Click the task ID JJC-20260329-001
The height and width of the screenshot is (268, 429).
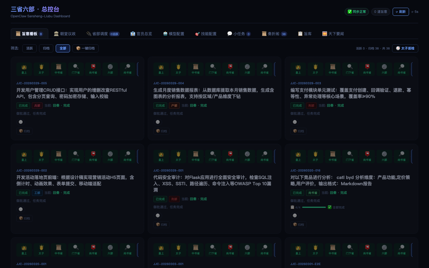[x=169, y=171]
